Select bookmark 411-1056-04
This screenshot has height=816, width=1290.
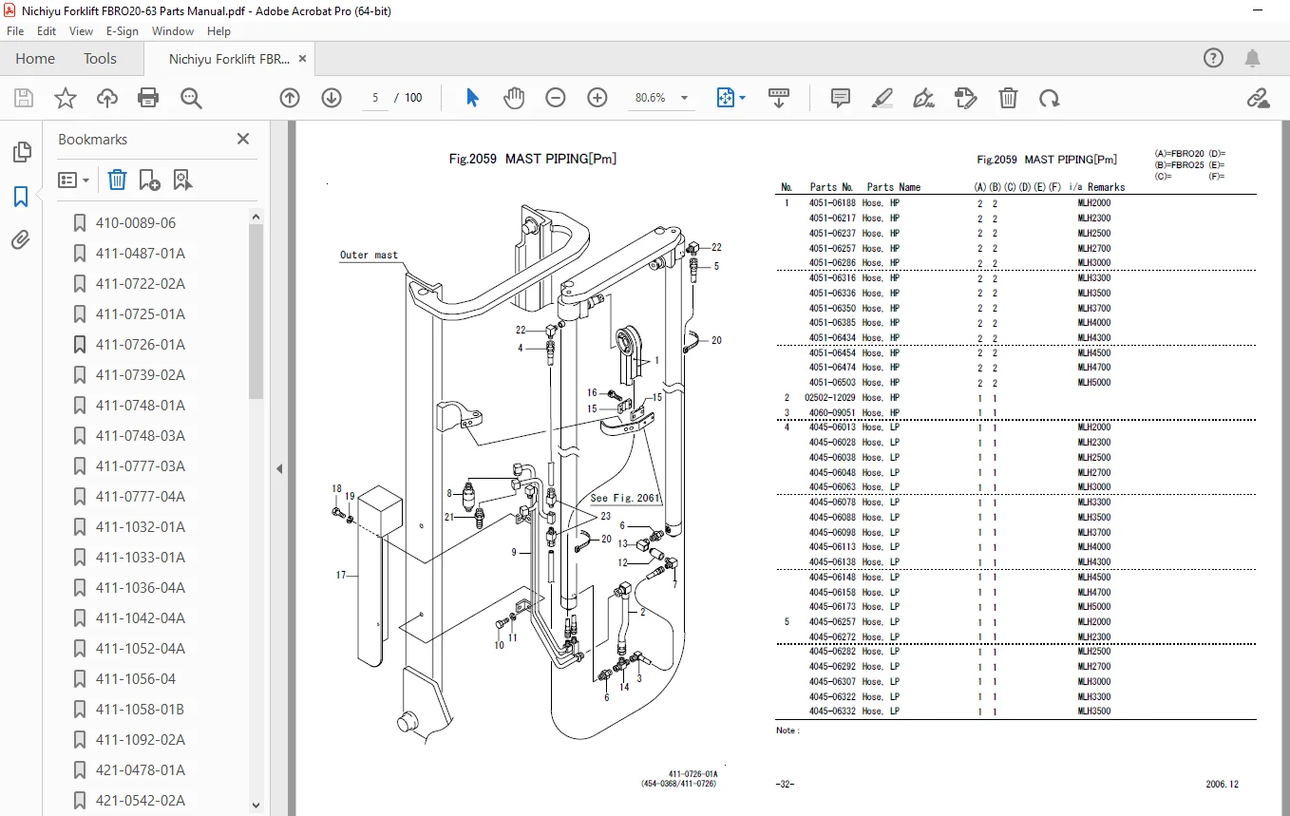[136, 679]
